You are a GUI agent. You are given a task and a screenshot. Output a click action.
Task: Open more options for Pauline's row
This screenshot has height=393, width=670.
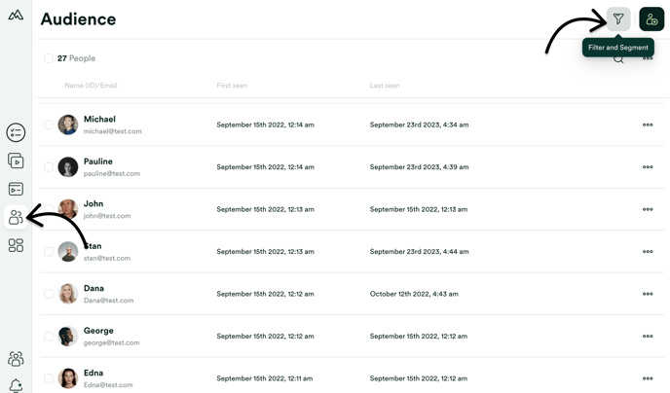[x=648, y=167]
